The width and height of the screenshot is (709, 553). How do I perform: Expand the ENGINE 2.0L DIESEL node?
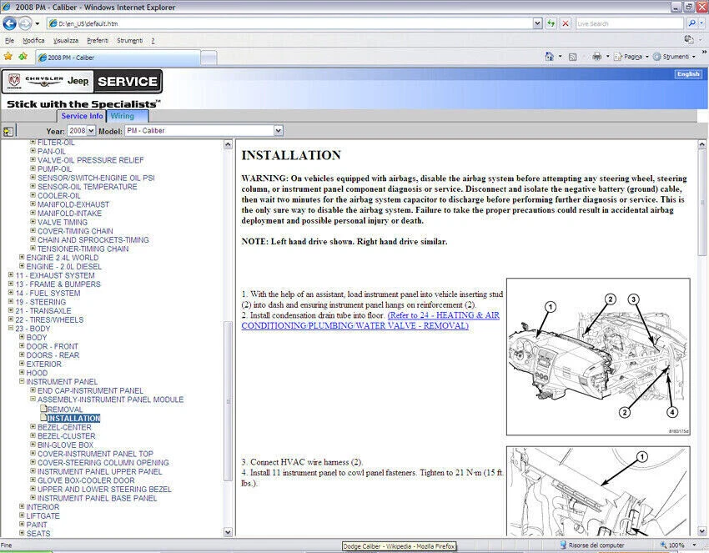pyautogui.click(x=21, y=266)
